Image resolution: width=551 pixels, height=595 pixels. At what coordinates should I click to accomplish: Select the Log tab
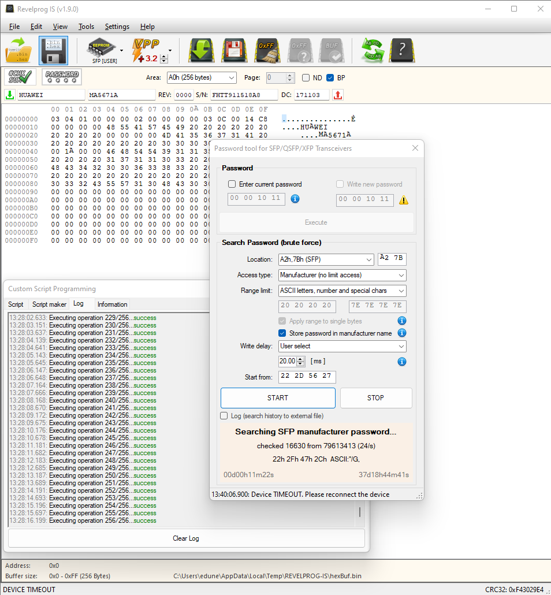[79, 304]
